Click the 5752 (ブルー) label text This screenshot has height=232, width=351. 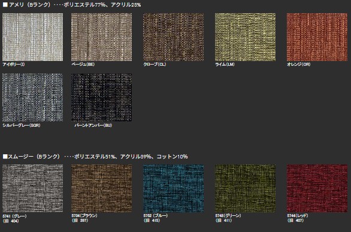click(156, 216)
